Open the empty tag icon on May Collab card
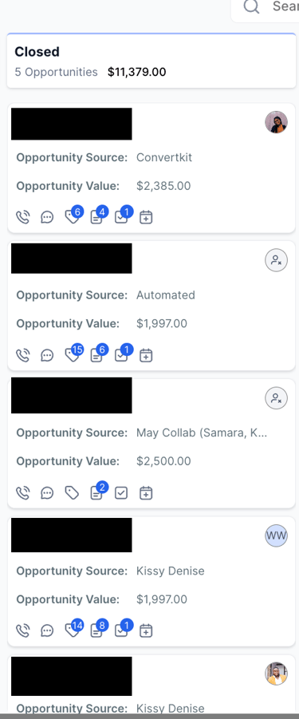The height and width of the screenshot is (719, 299). tap(72, 493)
